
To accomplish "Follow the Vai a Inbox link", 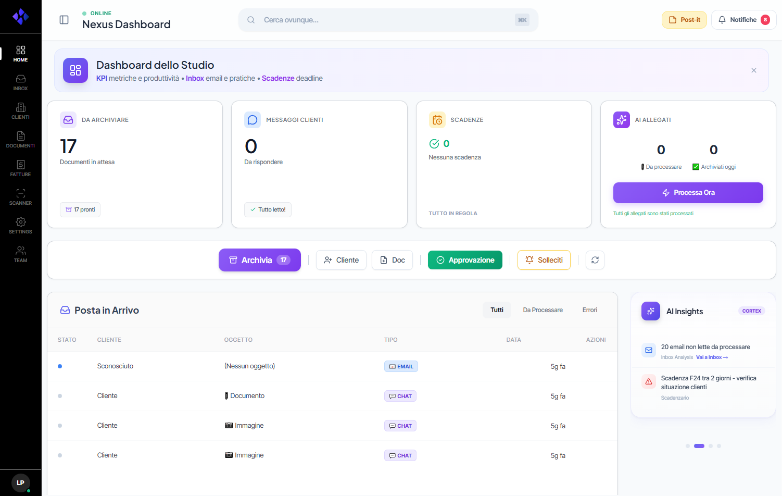I will point(712,357).
